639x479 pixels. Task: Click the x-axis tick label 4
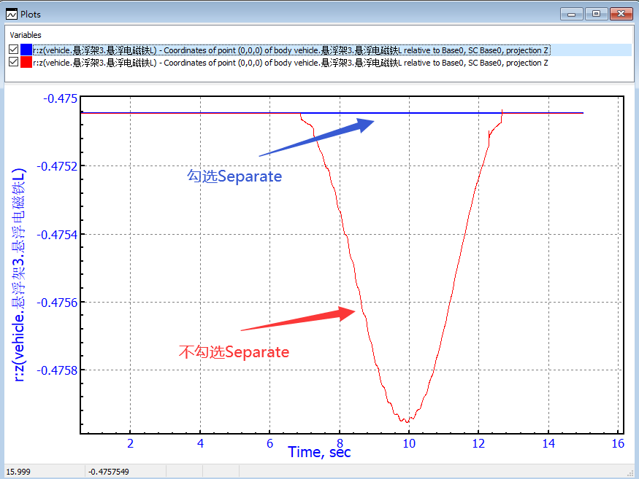tap(200, 443)
